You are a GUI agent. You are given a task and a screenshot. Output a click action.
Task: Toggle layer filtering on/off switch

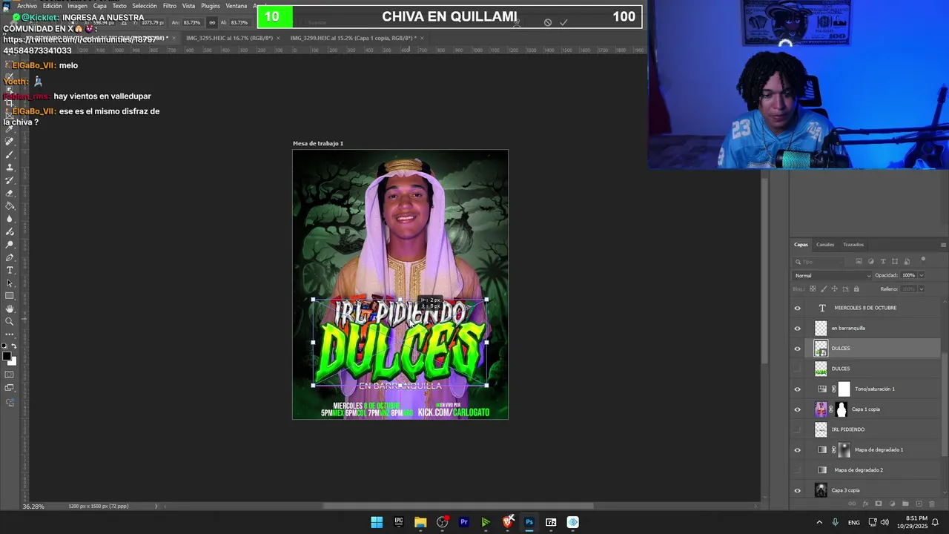923,260
